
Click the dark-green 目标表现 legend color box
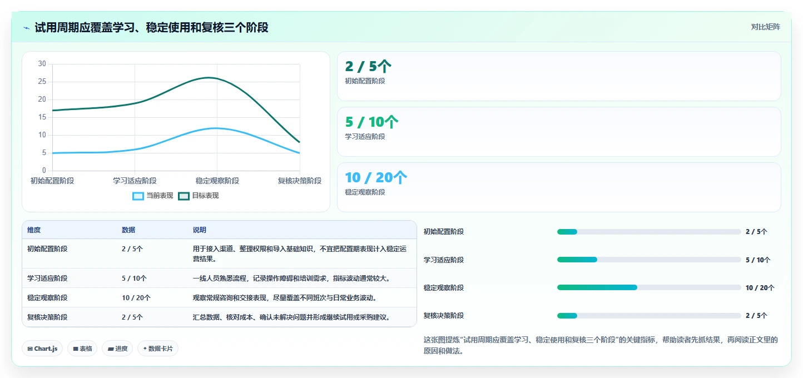(x=184, y=196)
